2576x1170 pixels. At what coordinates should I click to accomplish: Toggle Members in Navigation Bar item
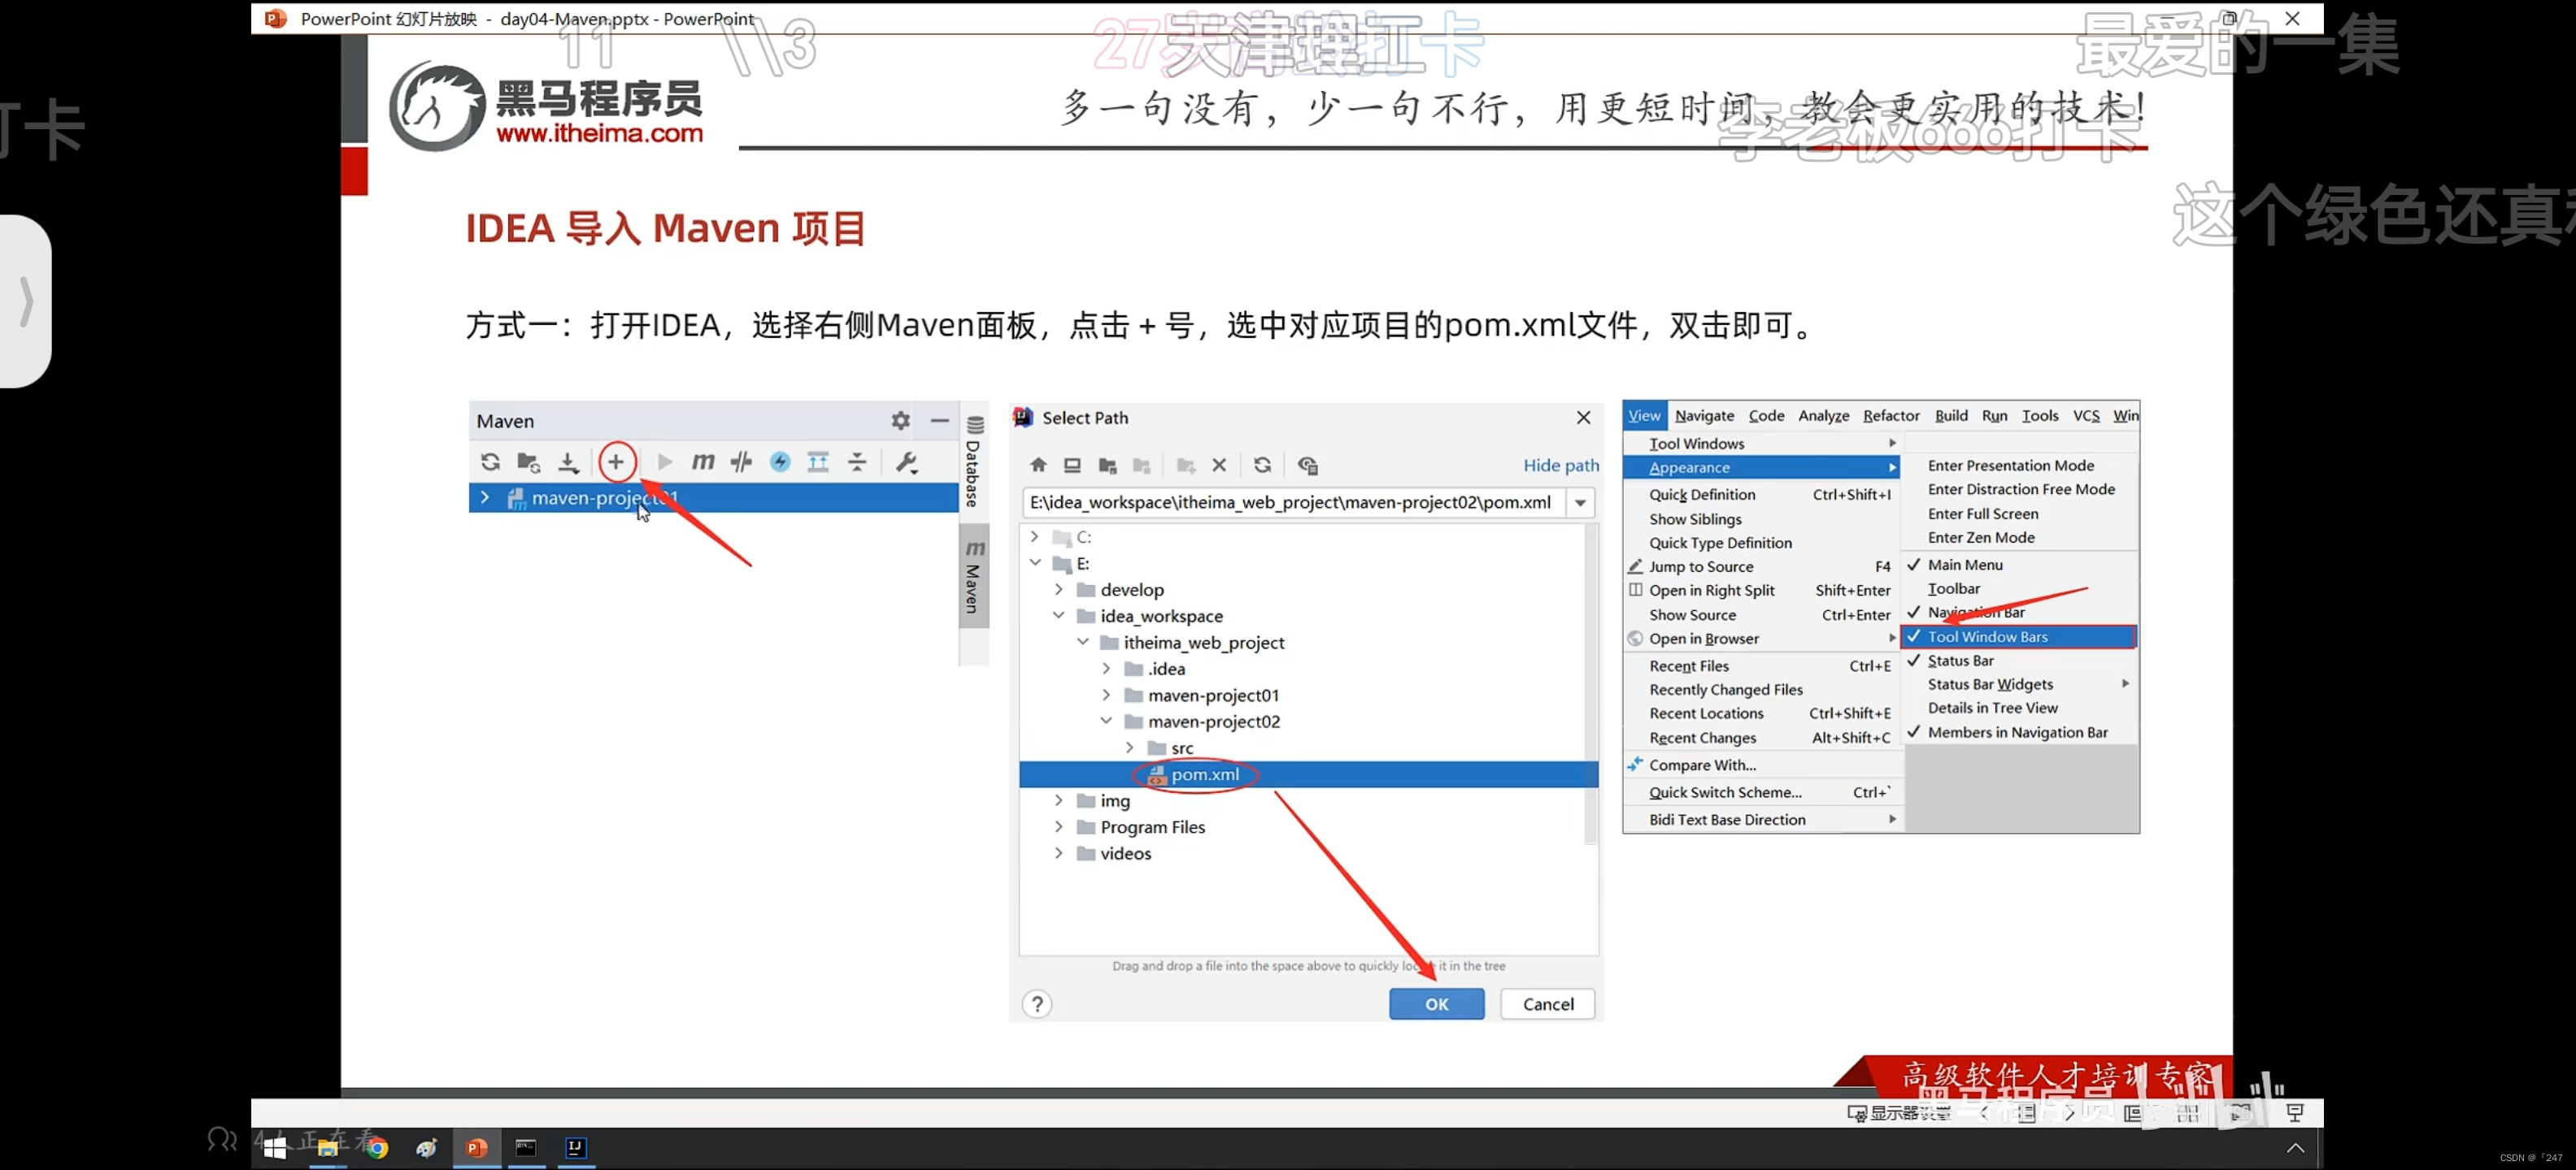[2020, 732]
